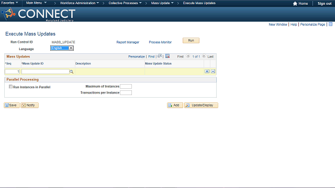
Task: Open the Language dropdown
Action: tap(62, 48)
